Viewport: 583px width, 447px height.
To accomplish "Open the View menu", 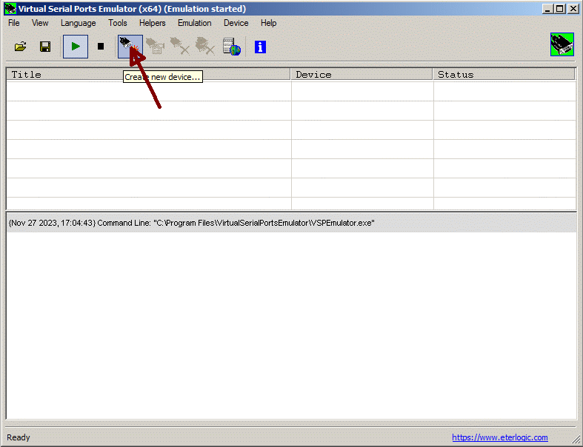I will coord(40,23).
